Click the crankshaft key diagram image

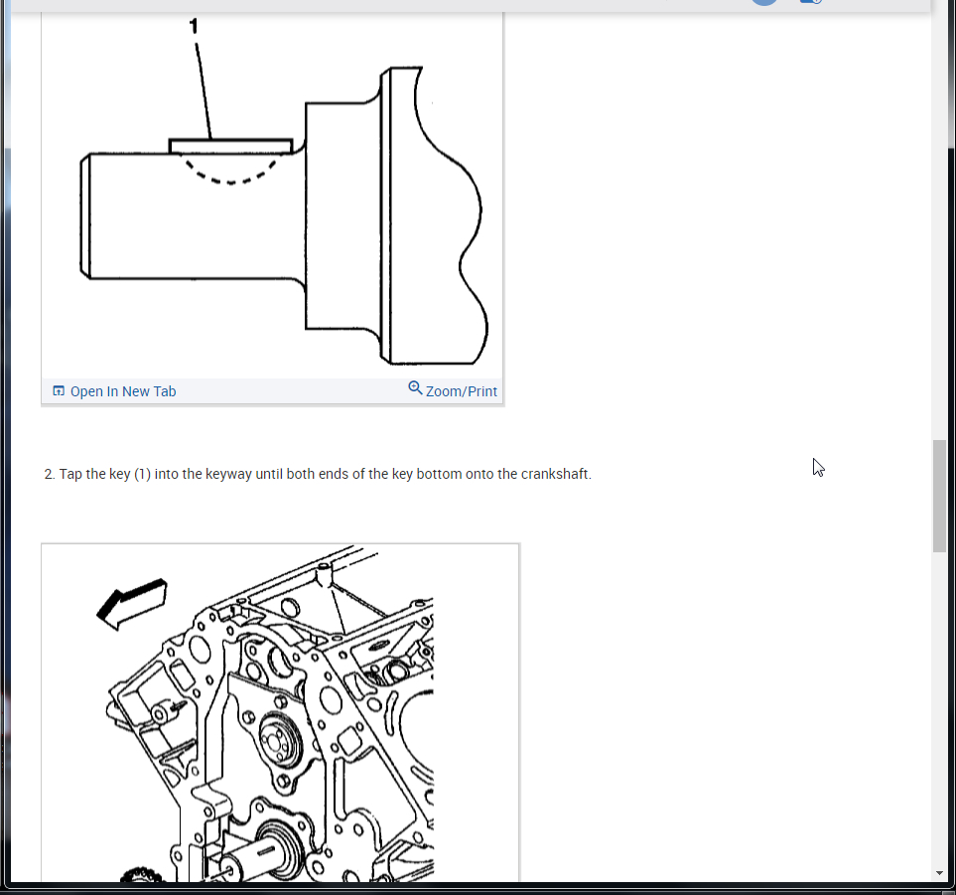pyautogui.click(x=272, y=196)
